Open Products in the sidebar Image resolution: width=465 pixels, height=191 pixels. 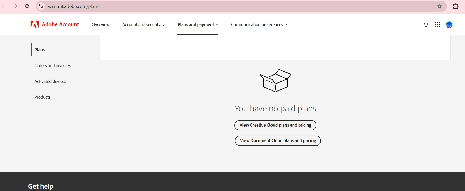click(43, 97)
